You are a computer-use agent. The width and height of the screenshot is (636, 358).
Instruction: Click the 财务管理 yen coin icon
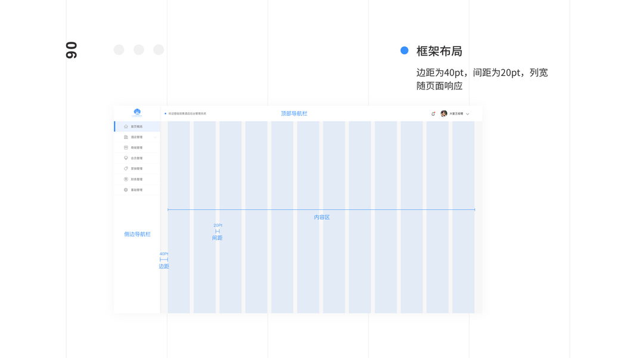[x=126, y=179]
